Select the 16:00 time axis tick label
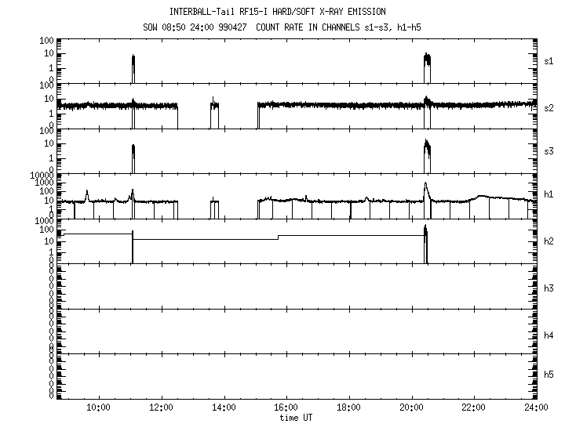565x431 pixels. (286, 408)
